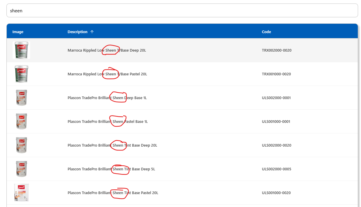This screenshot has width=361, height=207.
Task: Select Marroca Rippled Low Sheen T/Base Pastel 20L
Action: point(107,74)
